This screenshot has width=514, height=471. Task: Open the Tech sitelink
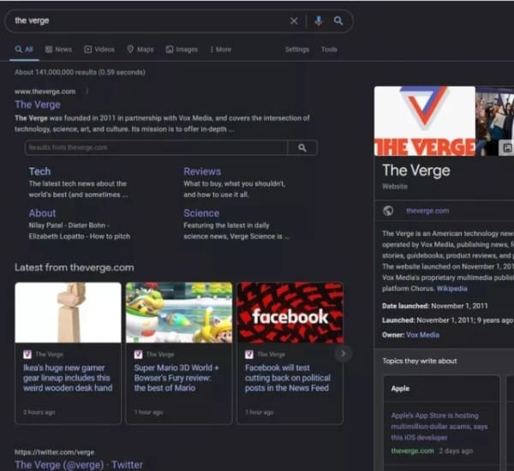click(39, 171)
